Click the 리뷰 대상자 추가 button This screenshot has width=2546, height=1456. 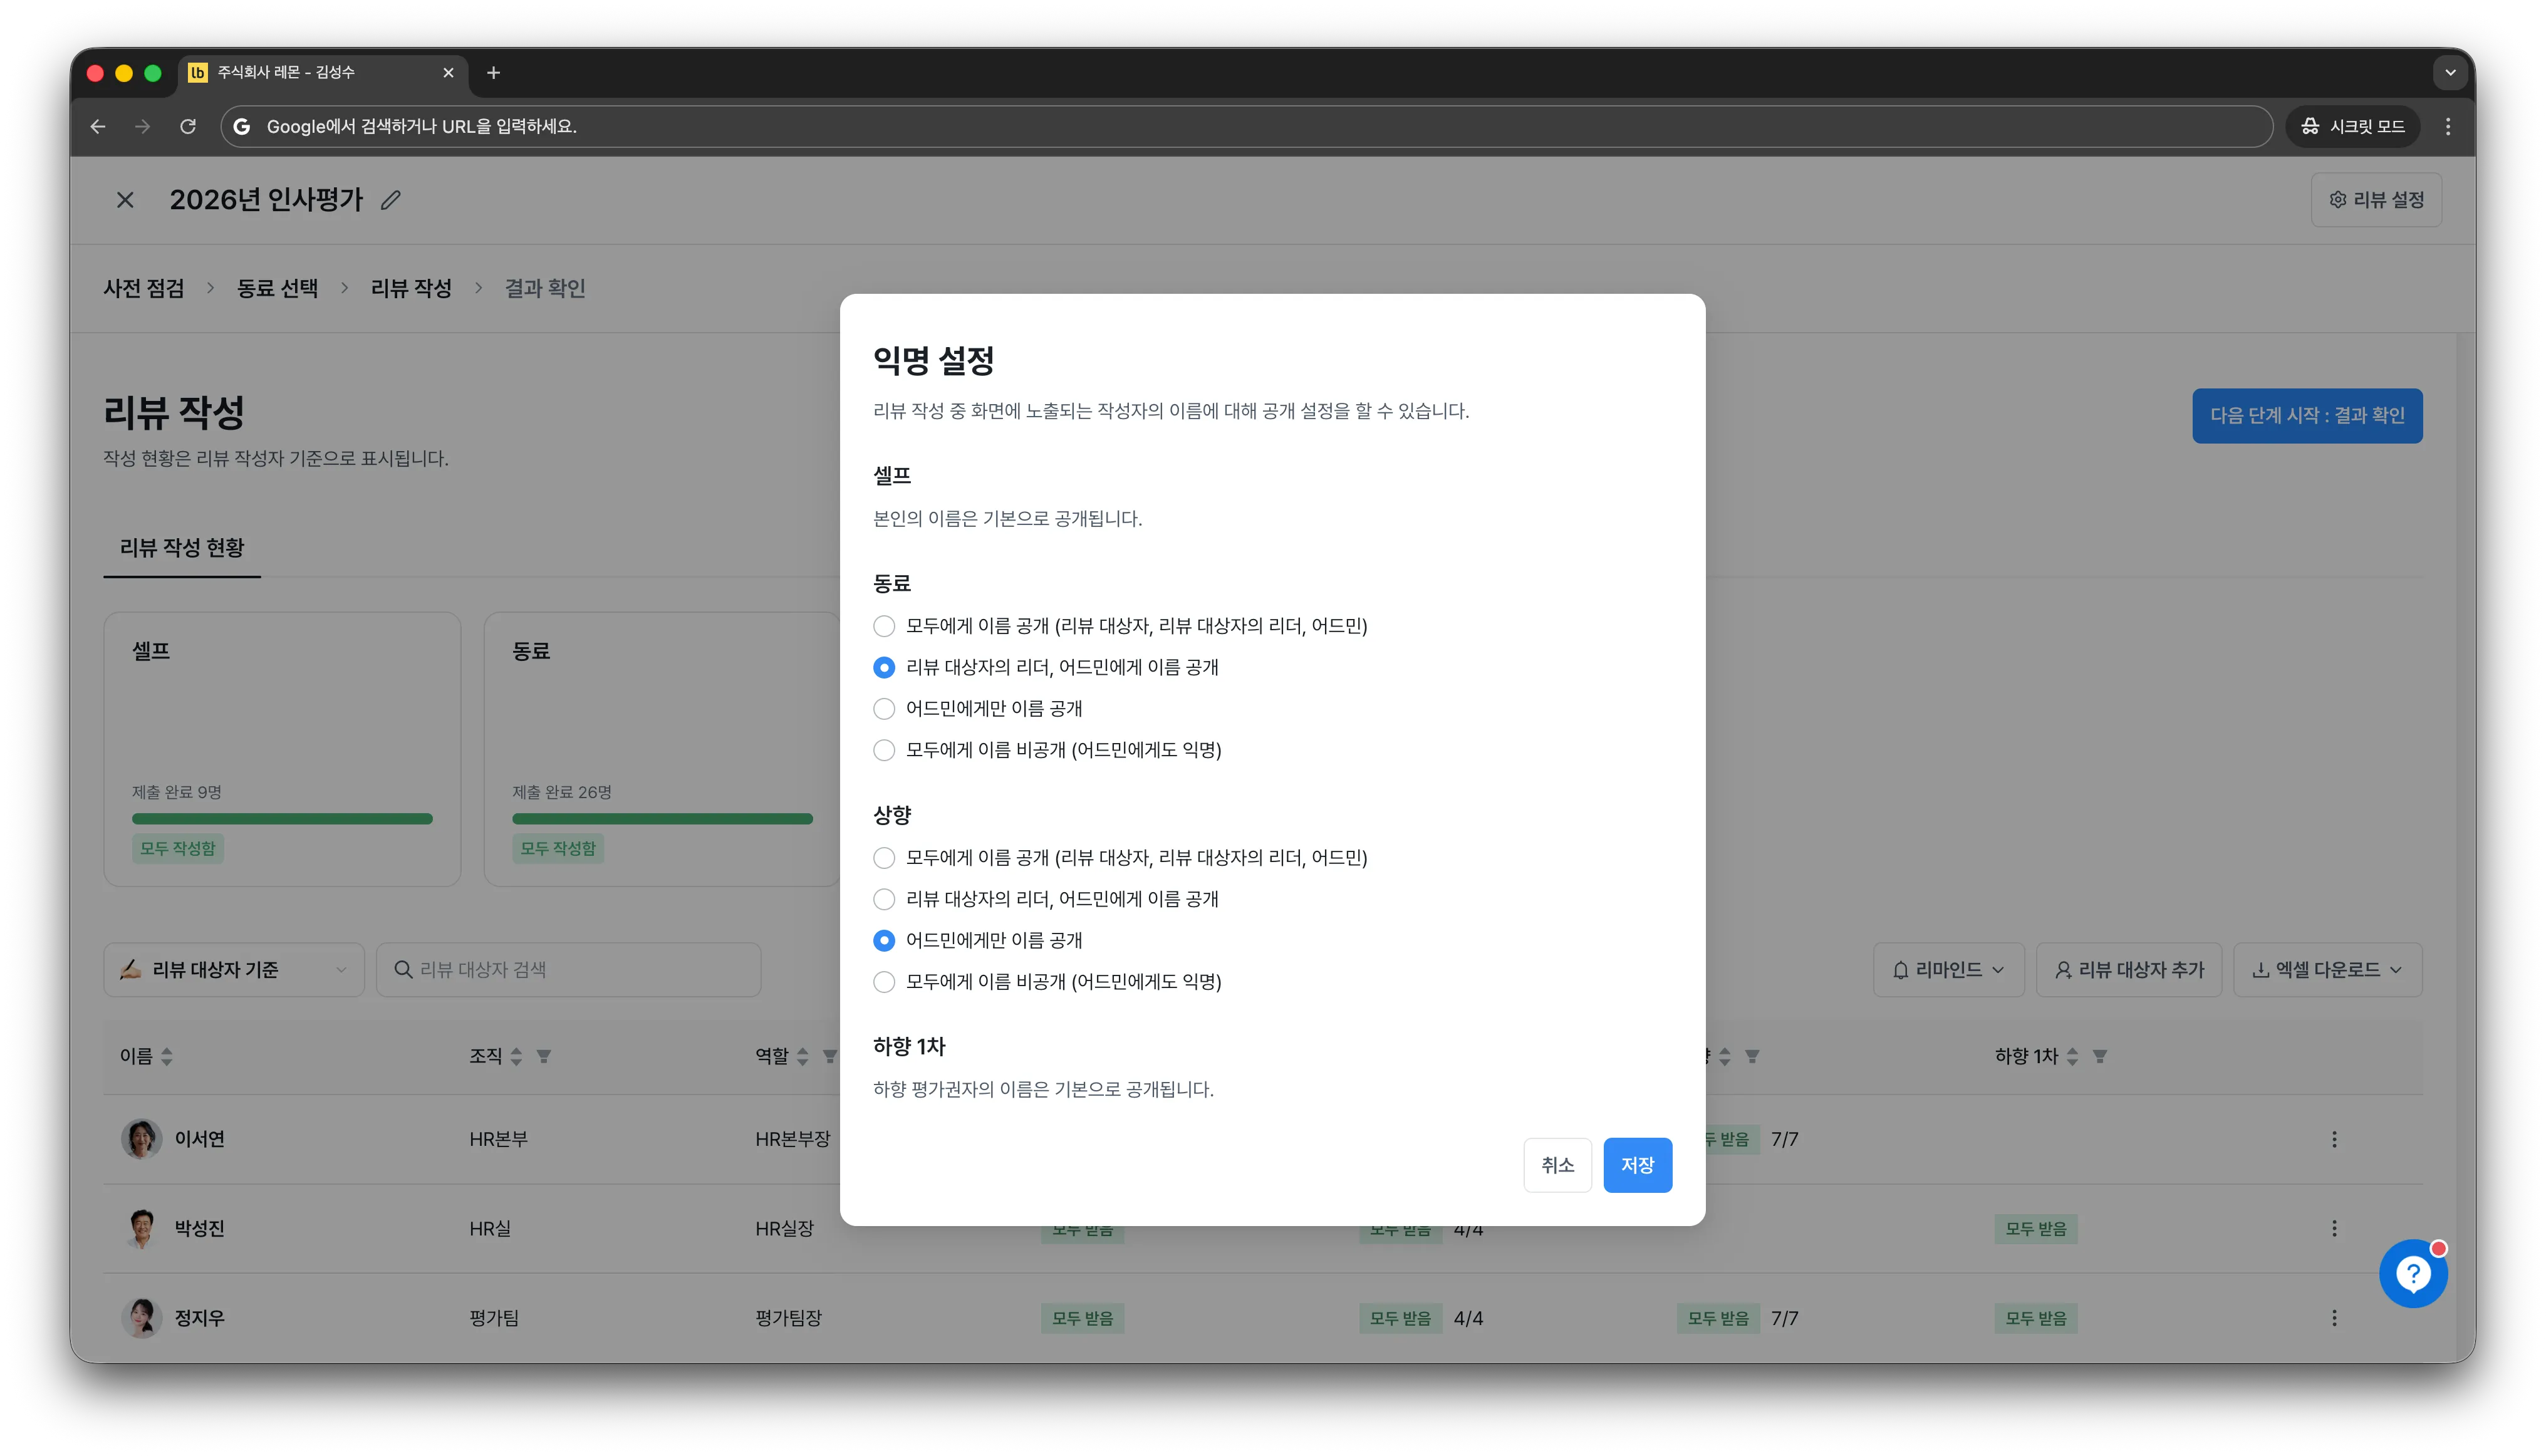(2129, 969)
